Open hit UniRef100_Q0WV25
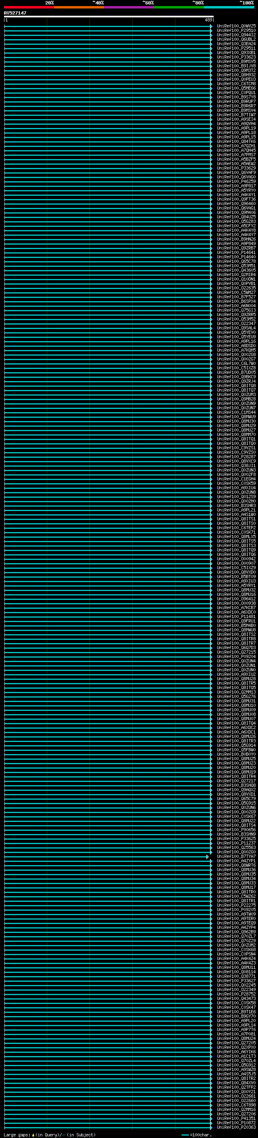 [236, 26]
